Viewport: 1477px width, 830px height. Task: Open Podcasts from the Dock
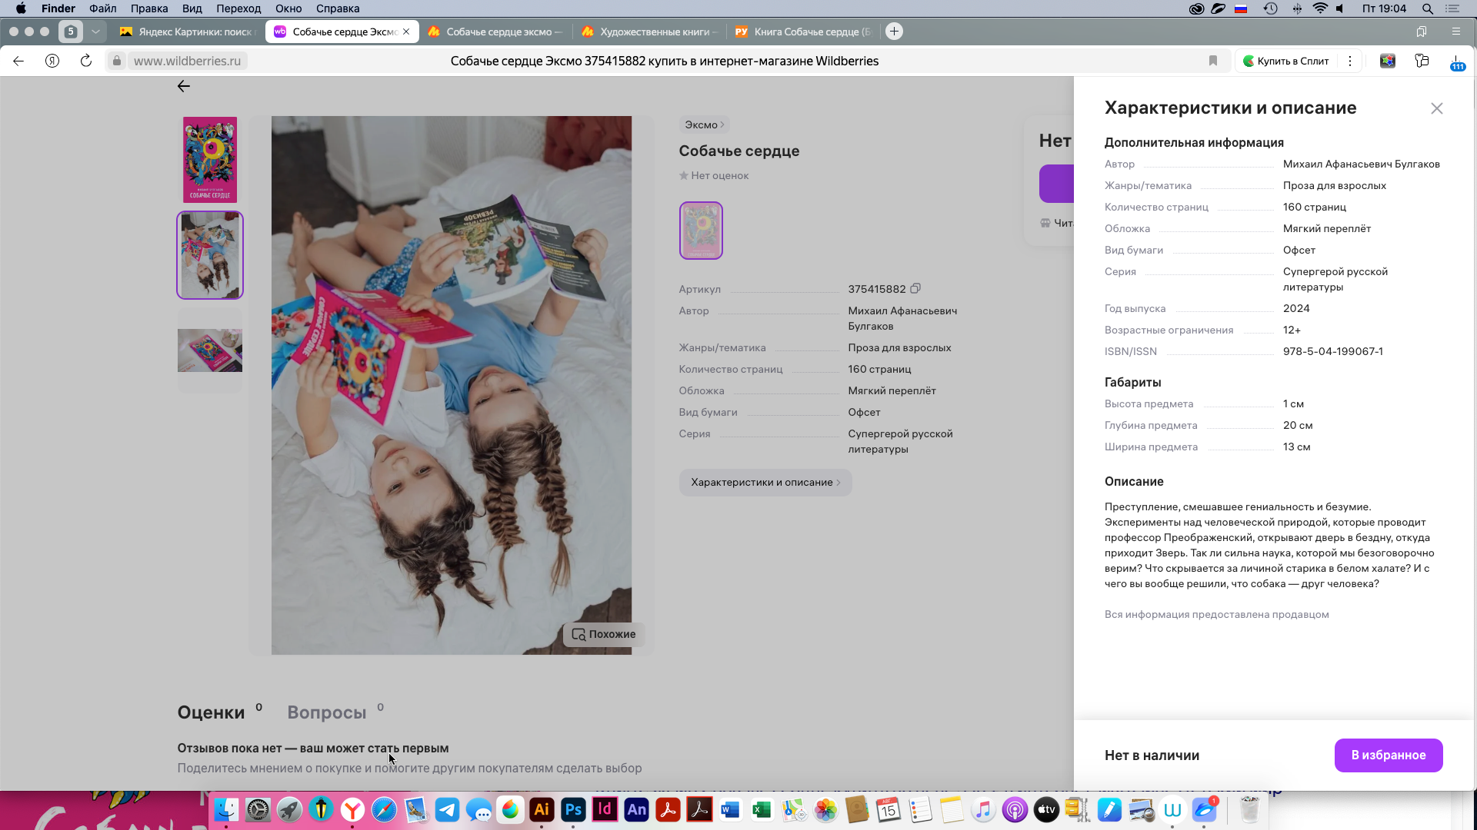(1015, 809)
